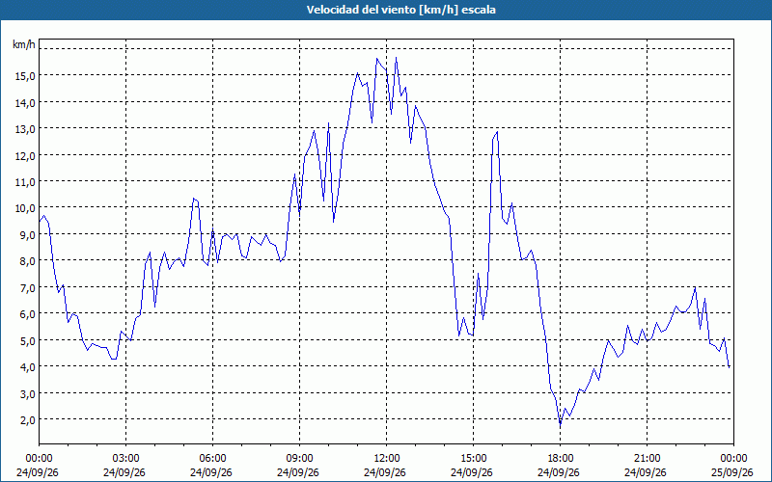Click the "15:00" time label
Image resolution: width=772 pixels, height=482 pixels.
pos(473,459)
